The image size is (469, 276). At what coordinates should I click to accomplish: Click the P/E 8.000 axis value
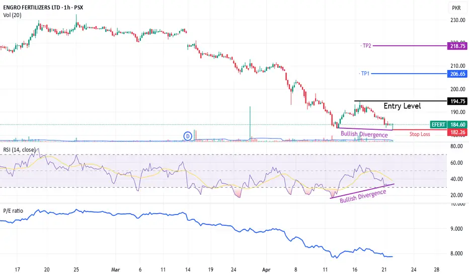(457, 253)
